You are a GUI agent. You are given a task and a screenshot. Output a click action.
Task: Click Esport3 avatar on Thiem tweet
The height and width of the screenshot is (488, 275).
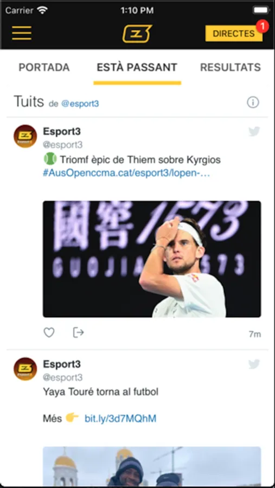25,136
